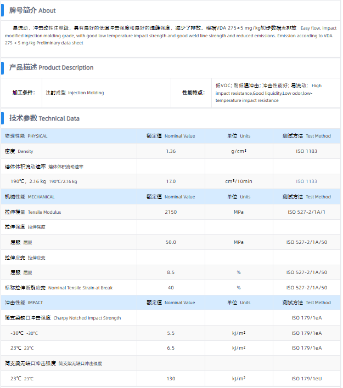Click the Technical Data section heading
343x388 pixels.
(x=44, y=118)
